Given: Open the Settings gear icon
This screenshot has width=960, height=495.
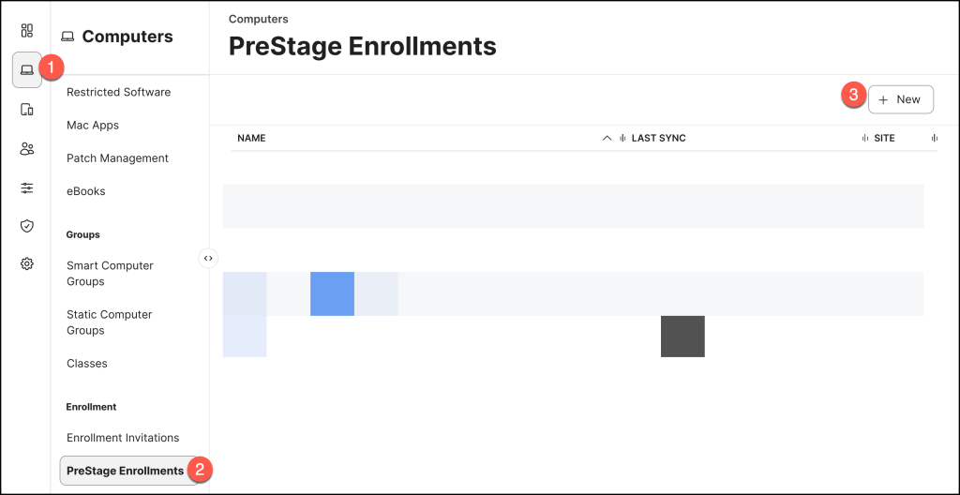Looking at the screenshot, I should click(x=27, y=264).
